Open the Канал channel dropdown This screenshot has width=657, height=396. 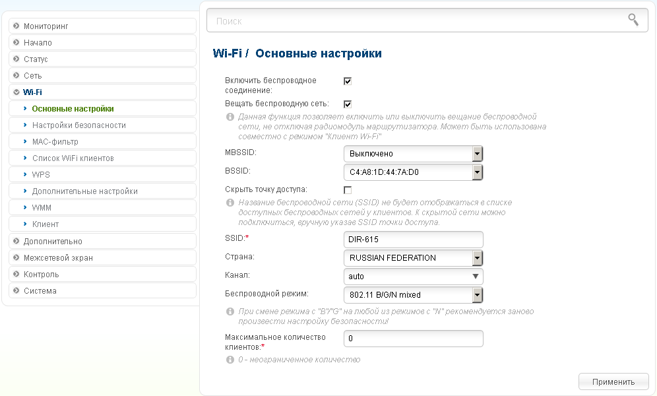[413, 277]
